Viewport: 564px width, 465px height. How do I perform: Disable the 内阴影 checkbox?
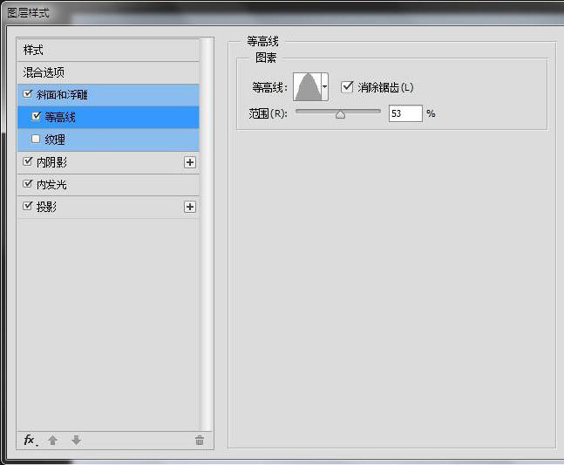[x=27, y=161]
